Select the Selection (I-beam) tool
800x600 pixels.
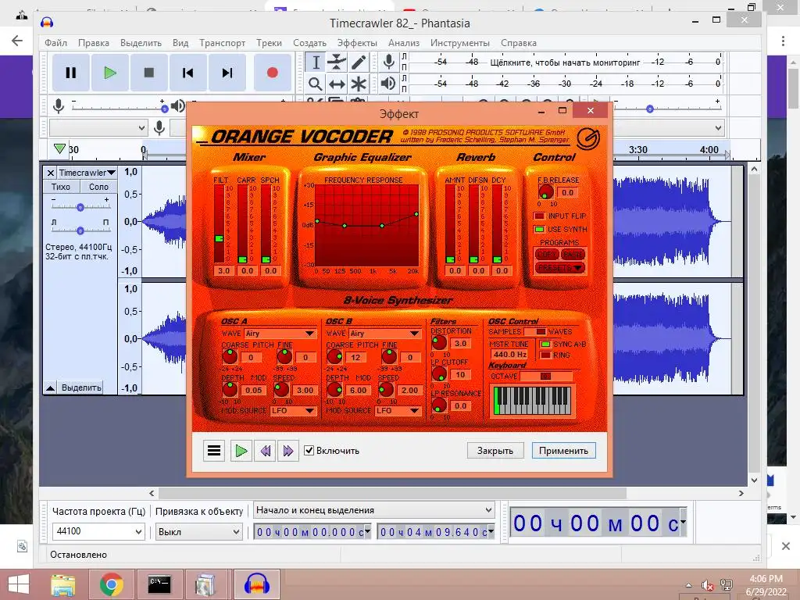(x=316, y=62)
